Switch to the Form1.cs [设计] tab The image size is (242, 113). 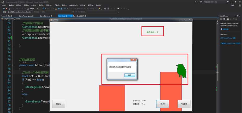coord(79,16)
